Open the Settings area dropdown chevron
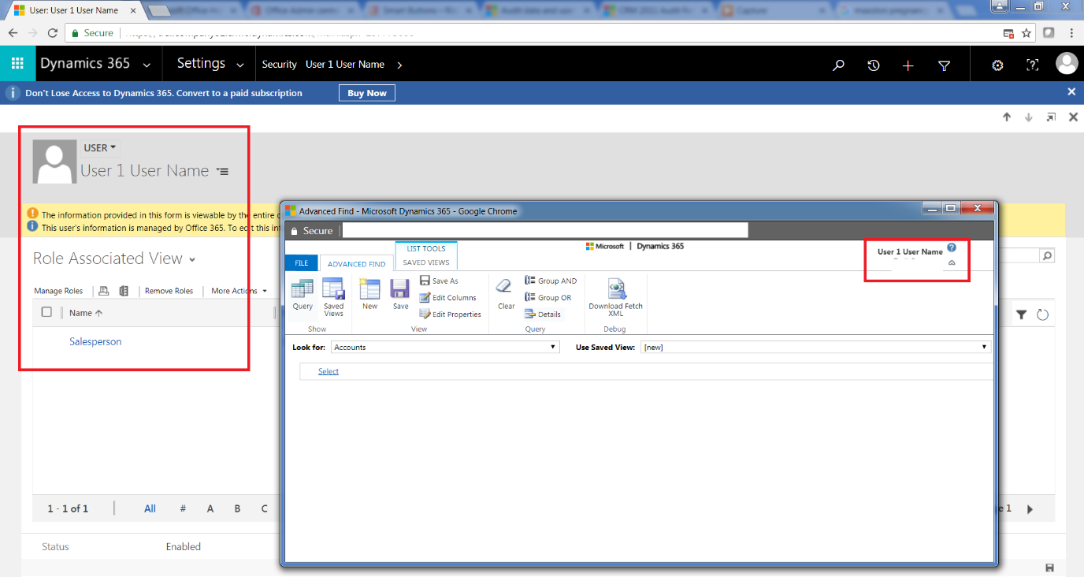The height and width of the screenshot is (577, 1084). point(240,65)
